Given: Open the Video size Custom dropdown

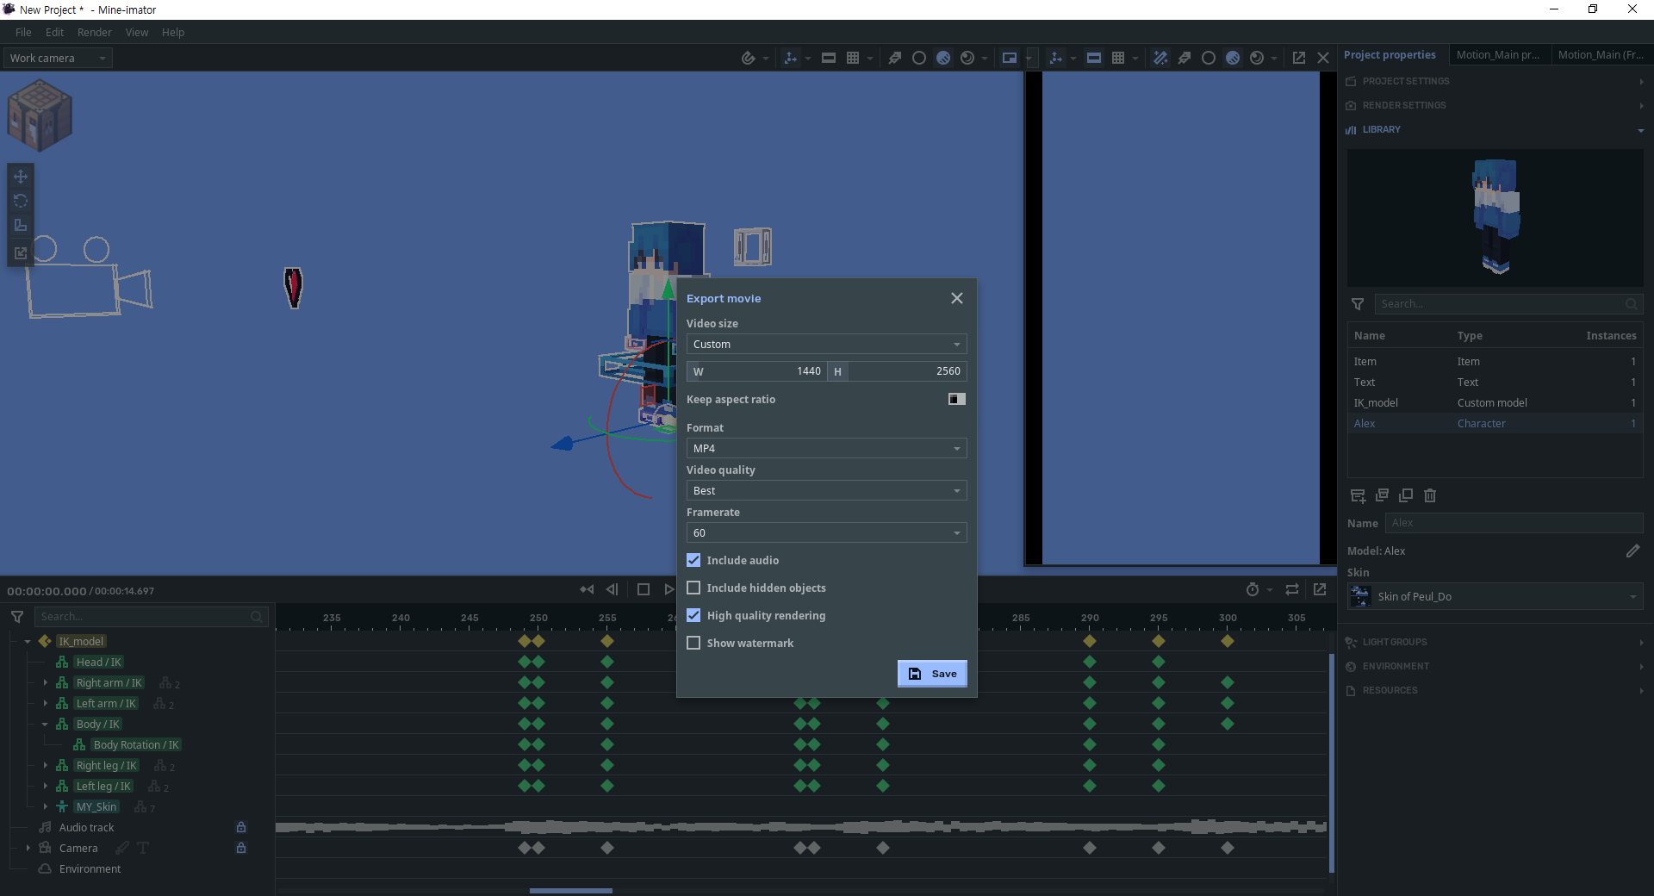Looking at the screenshot, I should (x=826, y=344).
